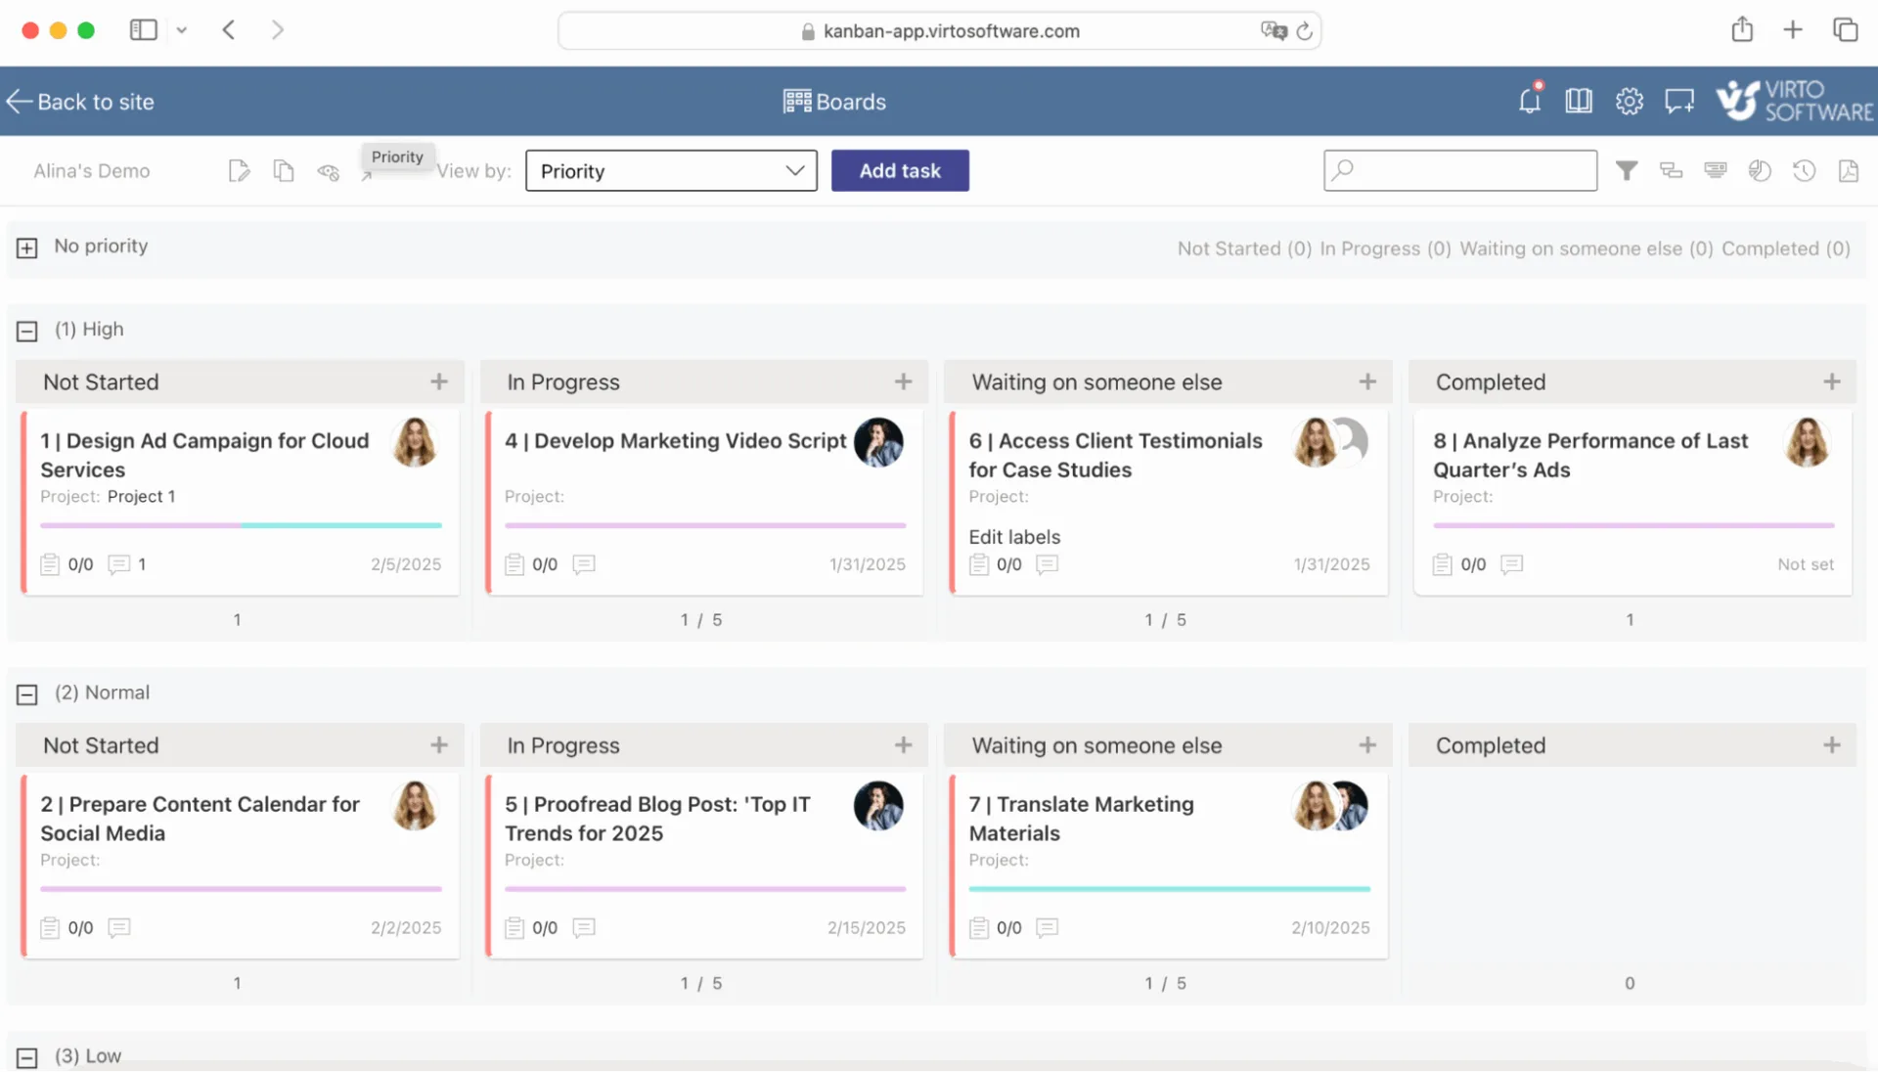
Task: Export the board to PDF
Action: tap(1849, 170)
